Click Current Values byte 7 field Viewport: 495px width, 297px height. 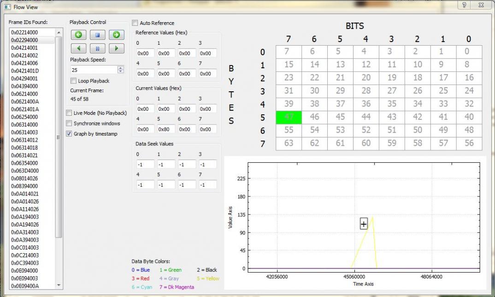208,129
